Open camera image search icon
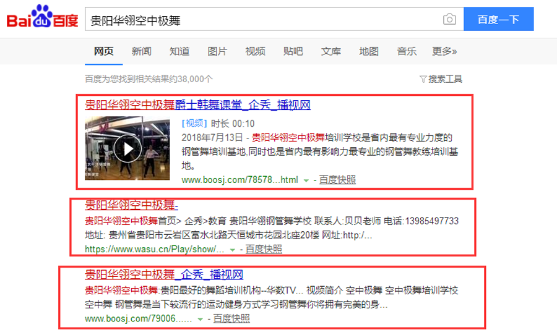Image resolution: width=557 pixels, height=335 pixels. [x=449, y=19]
